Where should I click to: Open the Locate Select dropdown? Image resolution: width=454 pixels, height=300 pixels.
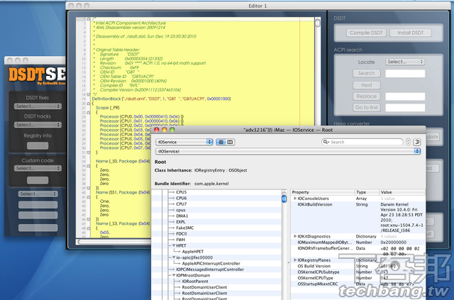tap(405, 62)
